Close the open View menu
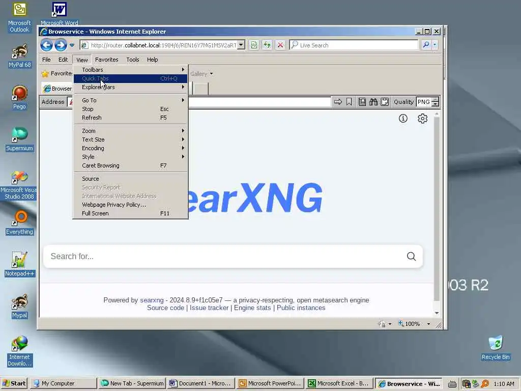521x391 pixels. (82, 60)
